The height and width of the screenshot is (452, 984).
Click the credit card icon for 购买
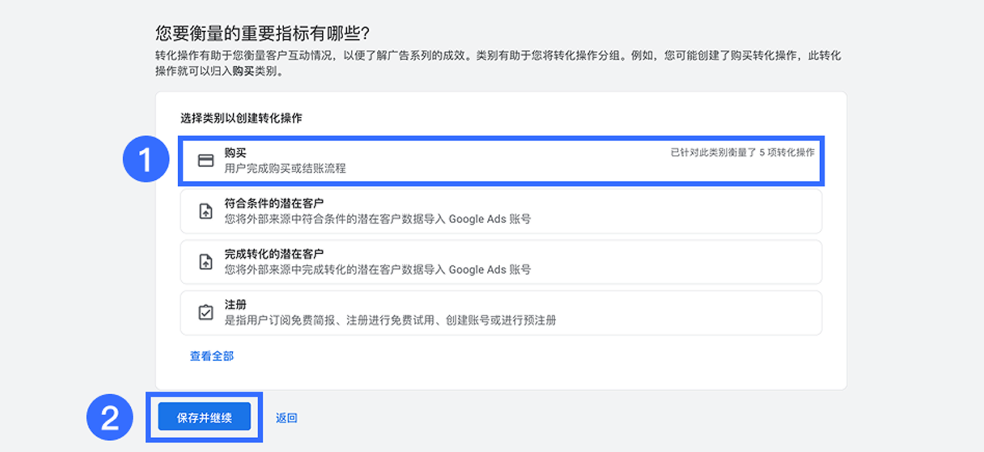pos(205,161)
